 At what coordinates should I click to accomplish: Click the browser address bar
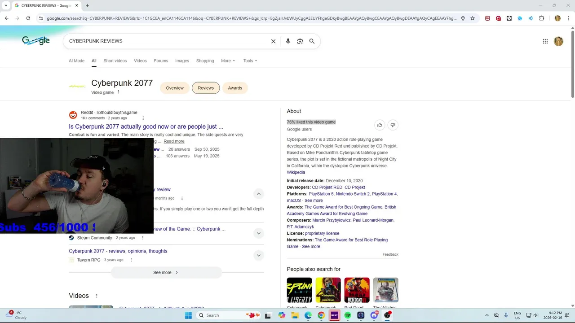[252, 18]
